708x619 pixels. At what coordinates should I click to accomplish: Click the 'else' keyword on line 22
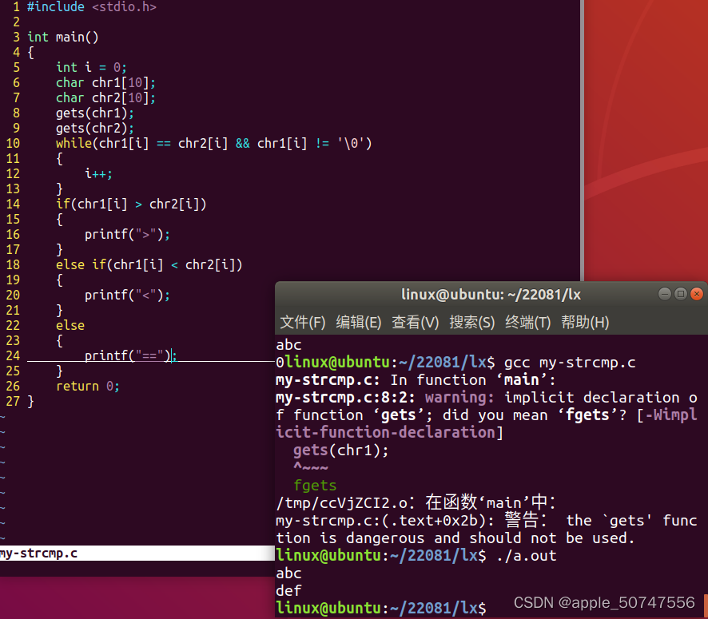click(x=70, y=325)
